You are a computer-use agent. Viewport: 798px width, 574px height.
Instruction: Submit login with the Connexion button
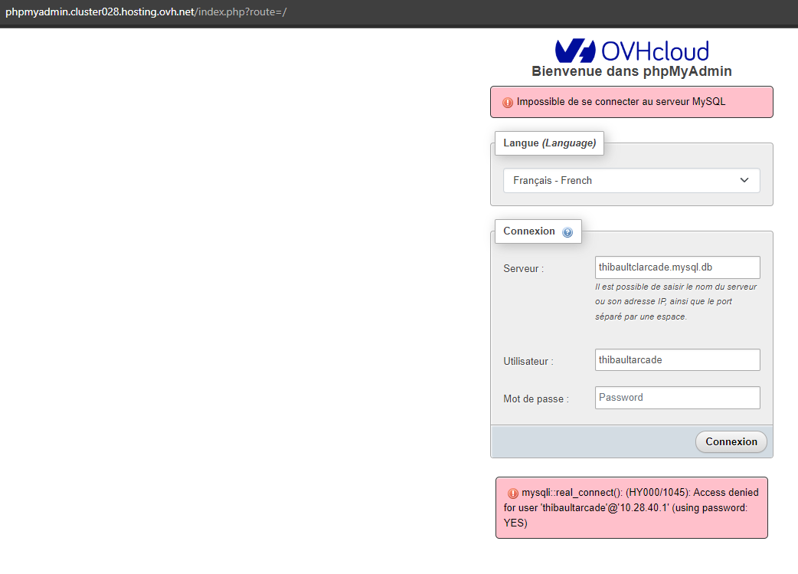pos(731,441)
